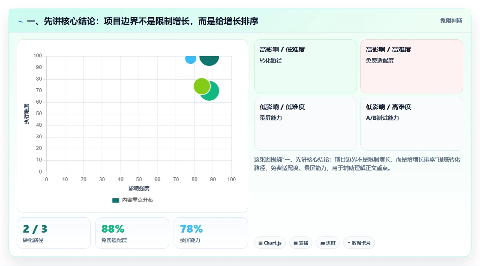
Task: Click the A/B测试能力 text
Action: pos(382,118)
